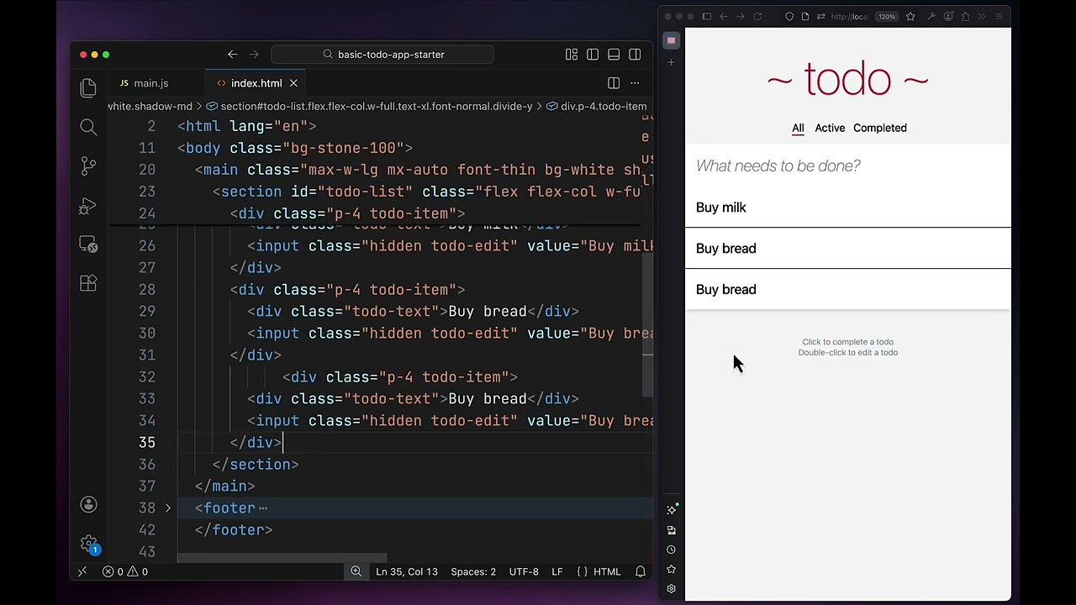1076x605 pixels.
Task: Split the editor to the right
Action: 614,83
